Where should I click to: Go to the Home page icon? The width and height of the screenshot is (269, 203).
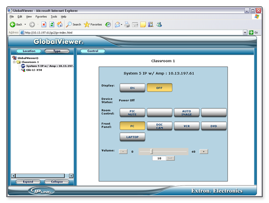tap(60, 25)
